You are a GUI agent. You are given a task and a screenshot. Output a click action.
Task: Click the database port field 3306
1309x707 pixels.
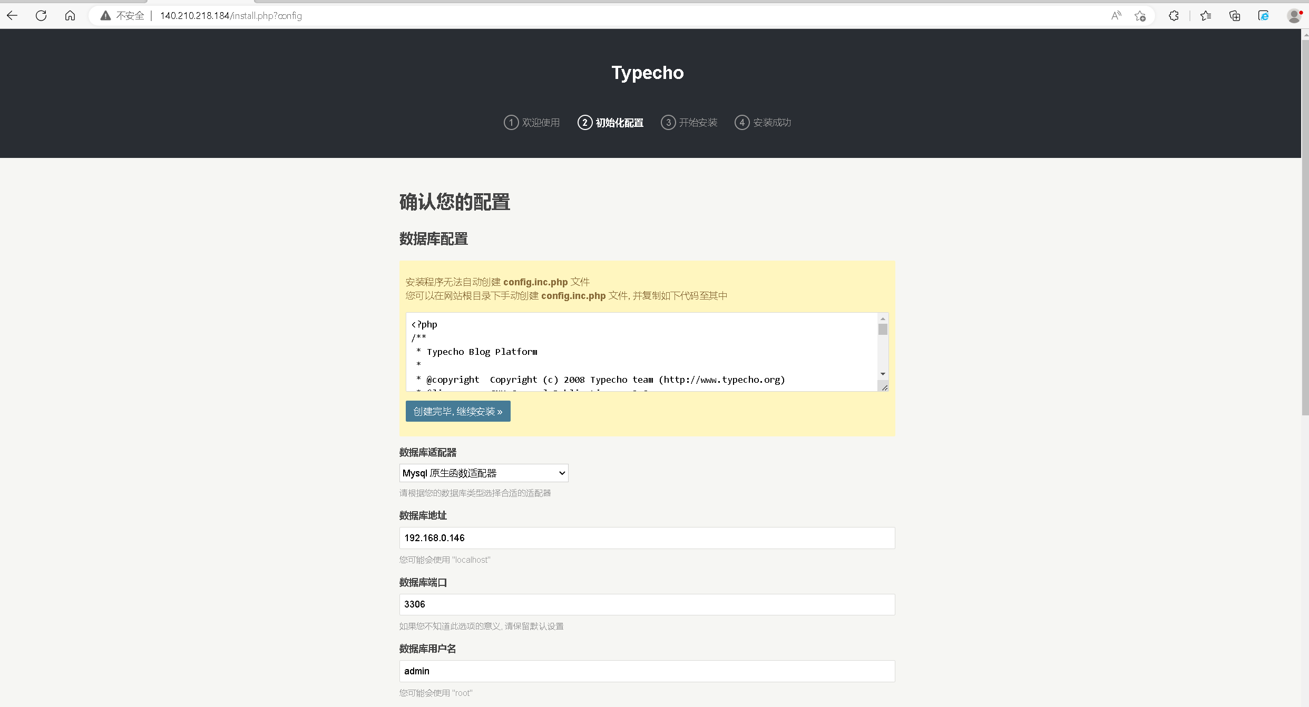coord(647,604)
